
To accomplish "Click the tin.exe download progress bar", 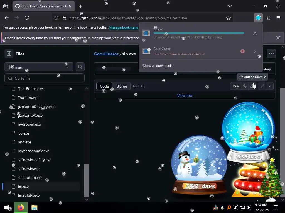I will 199,33.
